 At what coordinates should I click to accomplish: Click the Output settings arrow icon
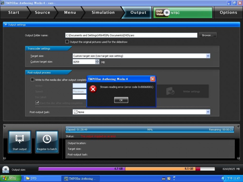coord(5,24)
